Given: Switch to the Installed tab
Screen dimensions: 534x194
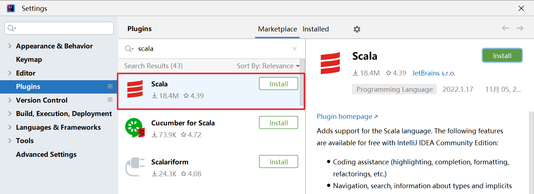Looking at the screenshot, I should pyautogui.click(x=316, y=29).
